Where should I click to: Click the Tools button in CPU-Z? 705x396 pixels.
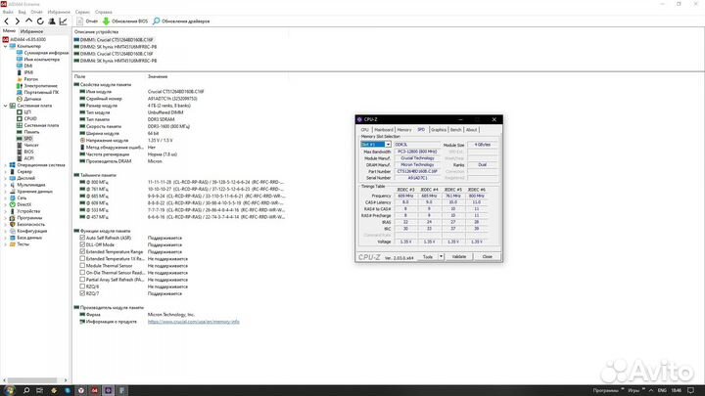428,256
